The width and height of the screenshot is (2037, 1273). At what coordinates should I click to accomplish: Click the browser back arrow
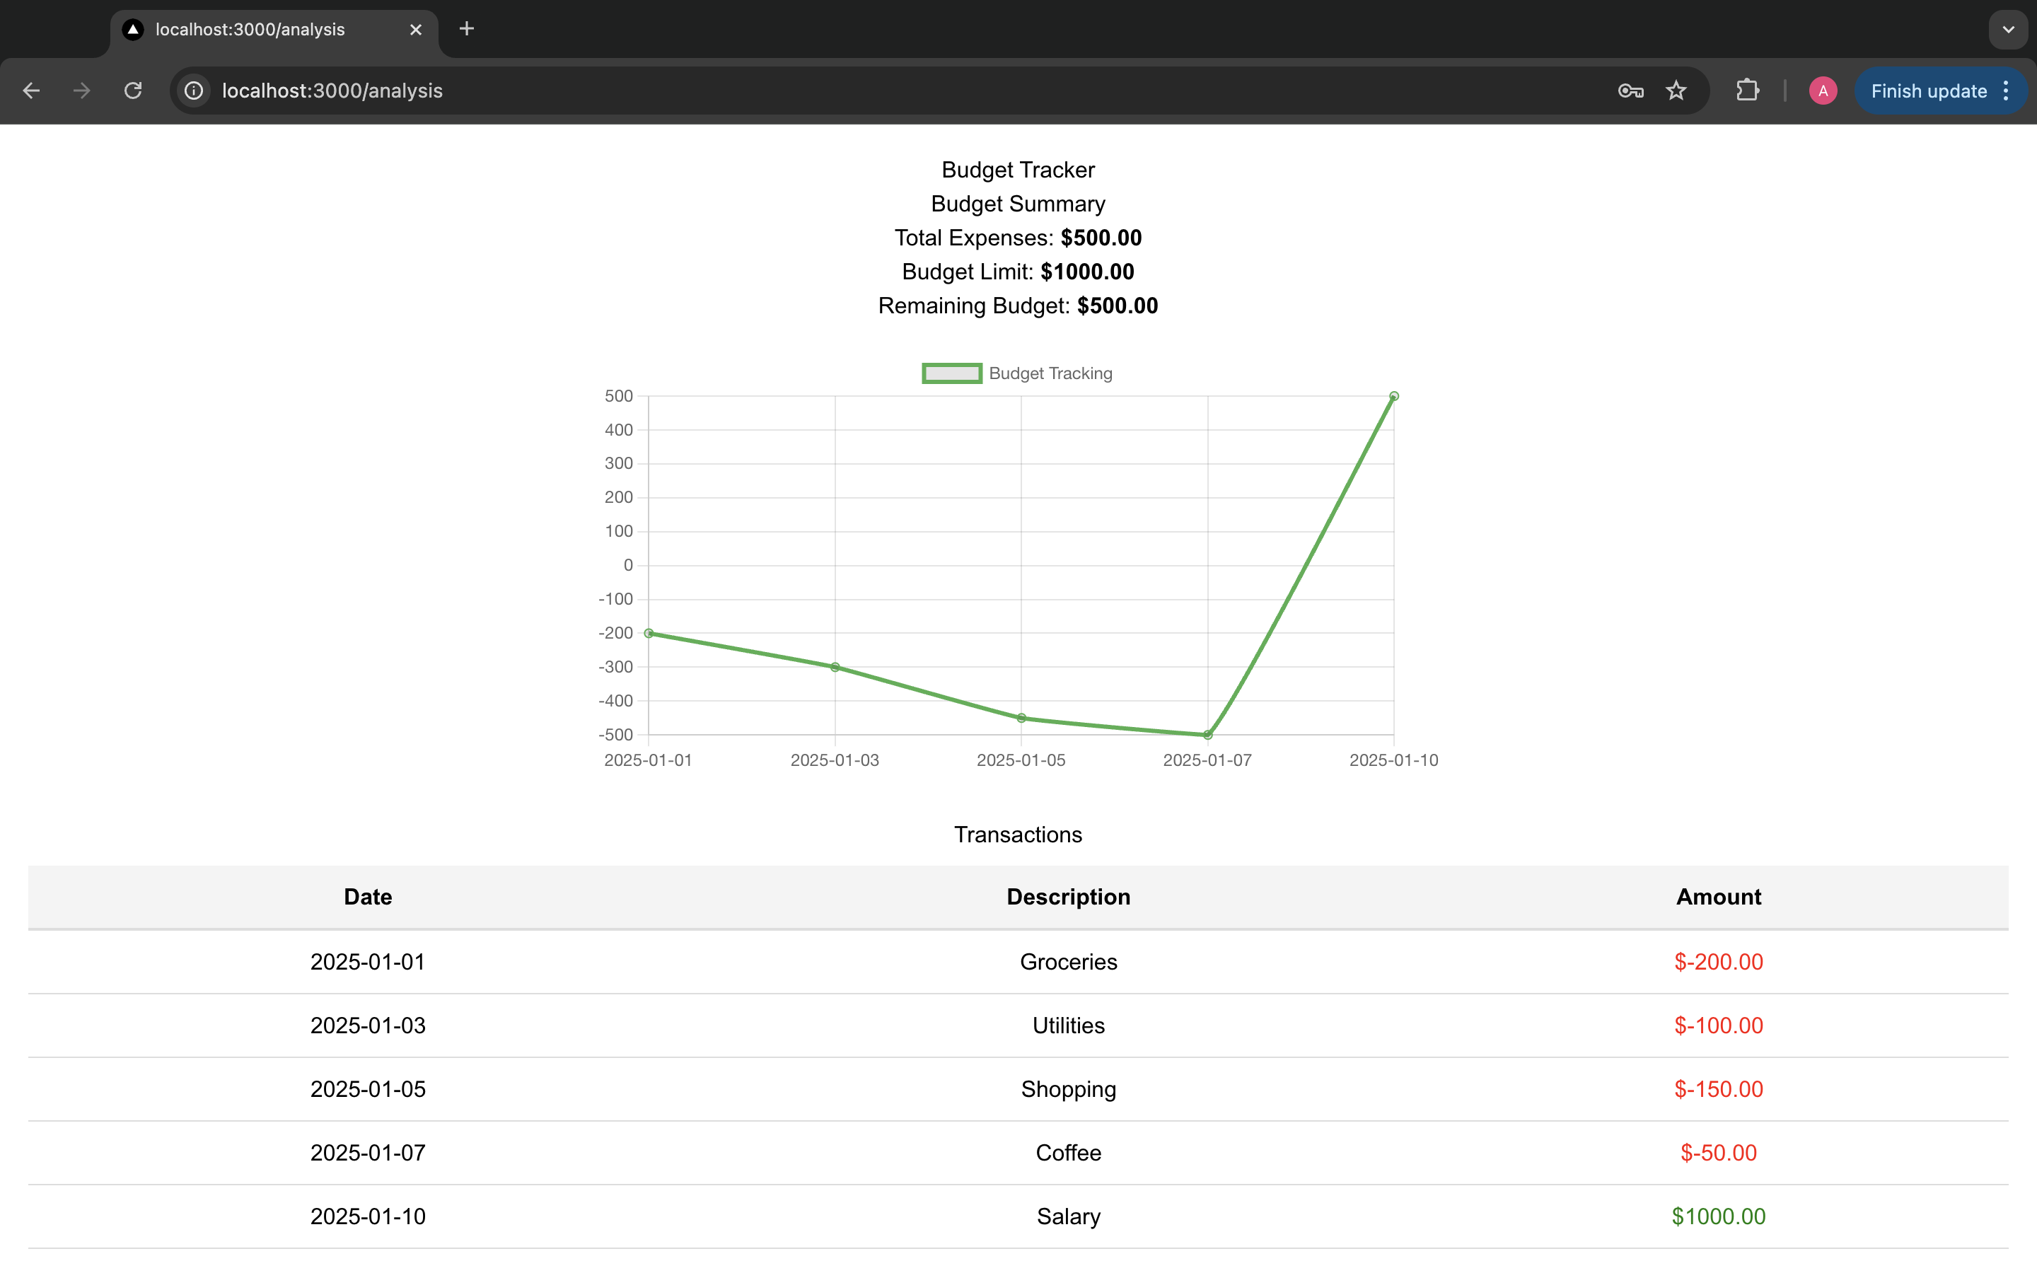click(x=31, y=91)
